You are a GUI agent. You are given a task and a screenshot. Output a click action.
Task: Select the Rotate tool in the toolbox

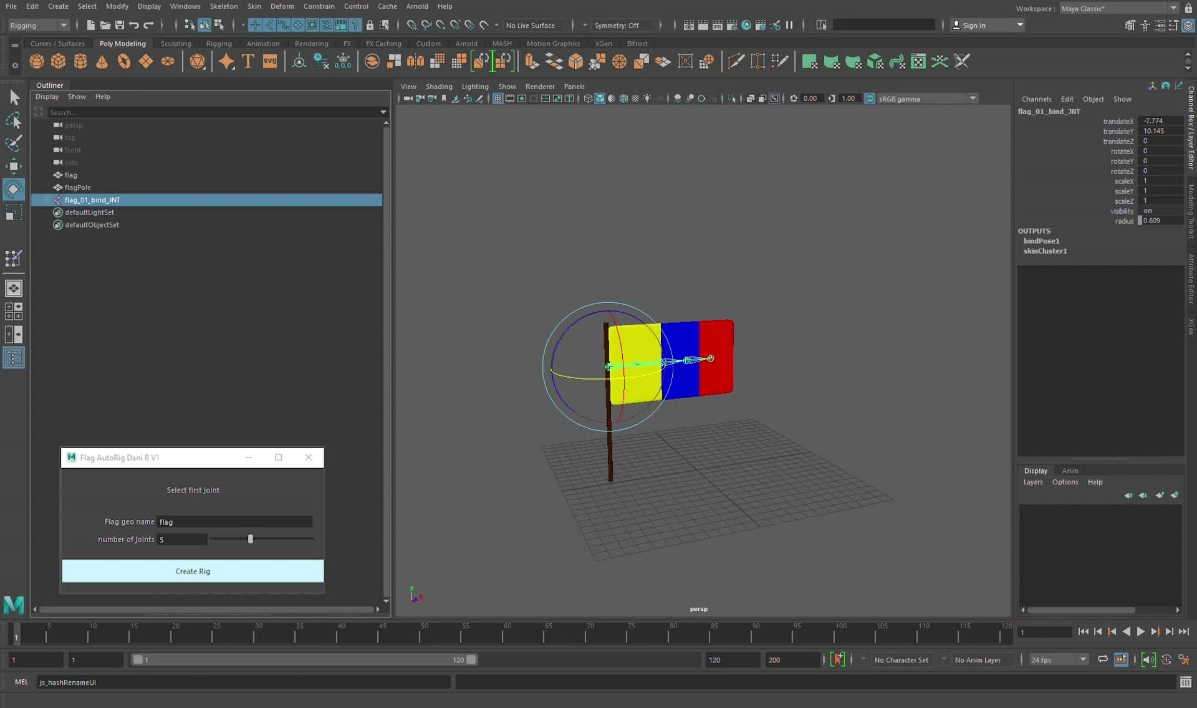13,189
